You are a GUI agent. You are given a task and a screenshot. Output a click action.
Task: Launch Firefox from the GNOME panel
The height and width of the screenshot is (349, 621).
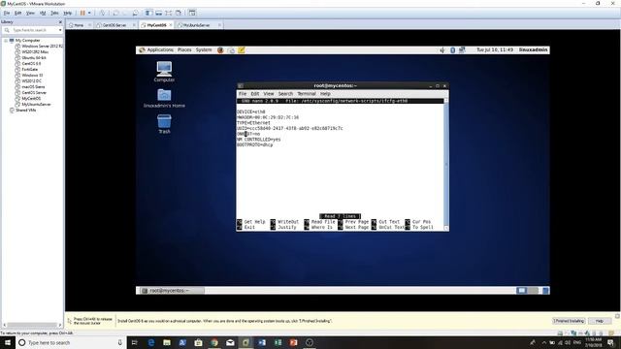coord(220,49)
